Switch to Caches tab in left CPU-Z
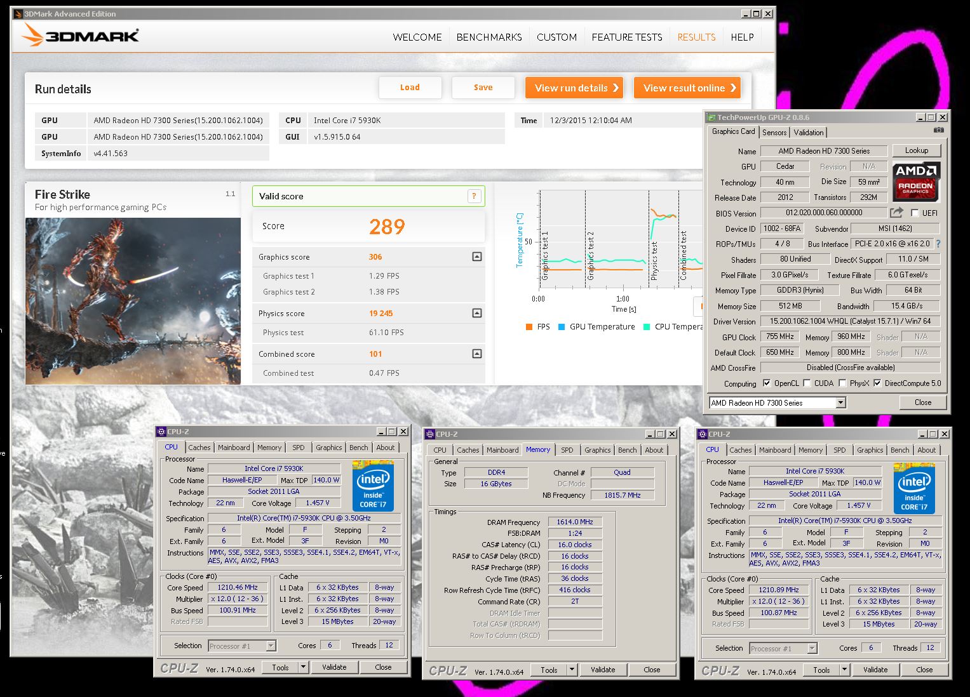The height and width of the screenshot is (697, 970). pyautogui.click(x=199, y=448)
